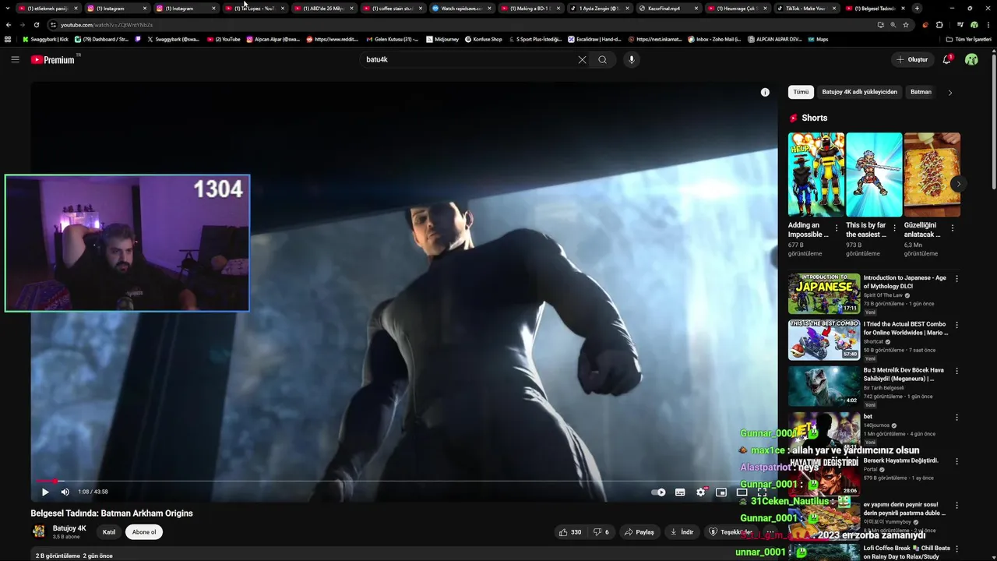Viewport: 997px width, 561px height.
Task: Enter fullscreen mode
Action: pos(763,492)
